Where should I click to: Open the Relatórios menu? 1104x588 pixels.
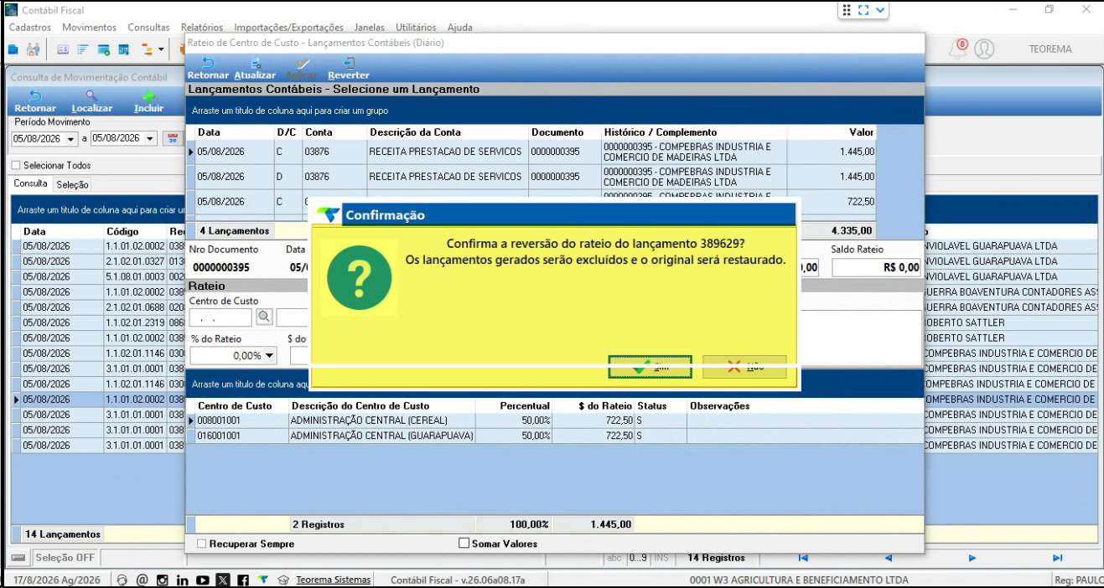coord(202,28)
